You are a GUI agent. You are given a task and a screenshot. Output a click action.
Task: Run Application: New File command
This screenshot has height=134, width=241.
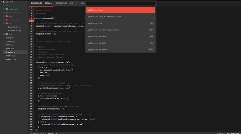120,43
